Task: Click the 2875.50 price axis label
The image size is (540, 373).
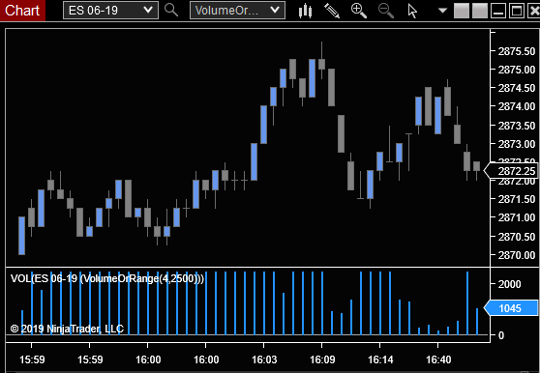Action: pos(517,51)
